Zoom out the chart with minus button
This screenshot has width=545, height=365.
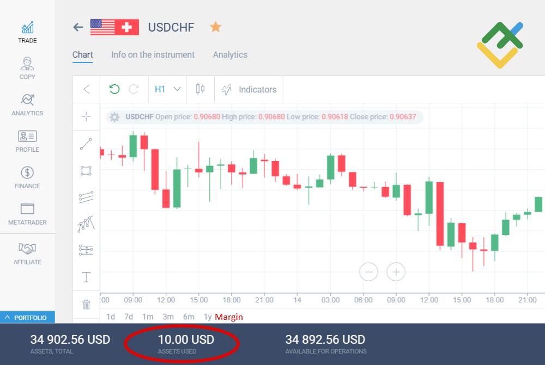pyautogui.click(x=368, y=271)
